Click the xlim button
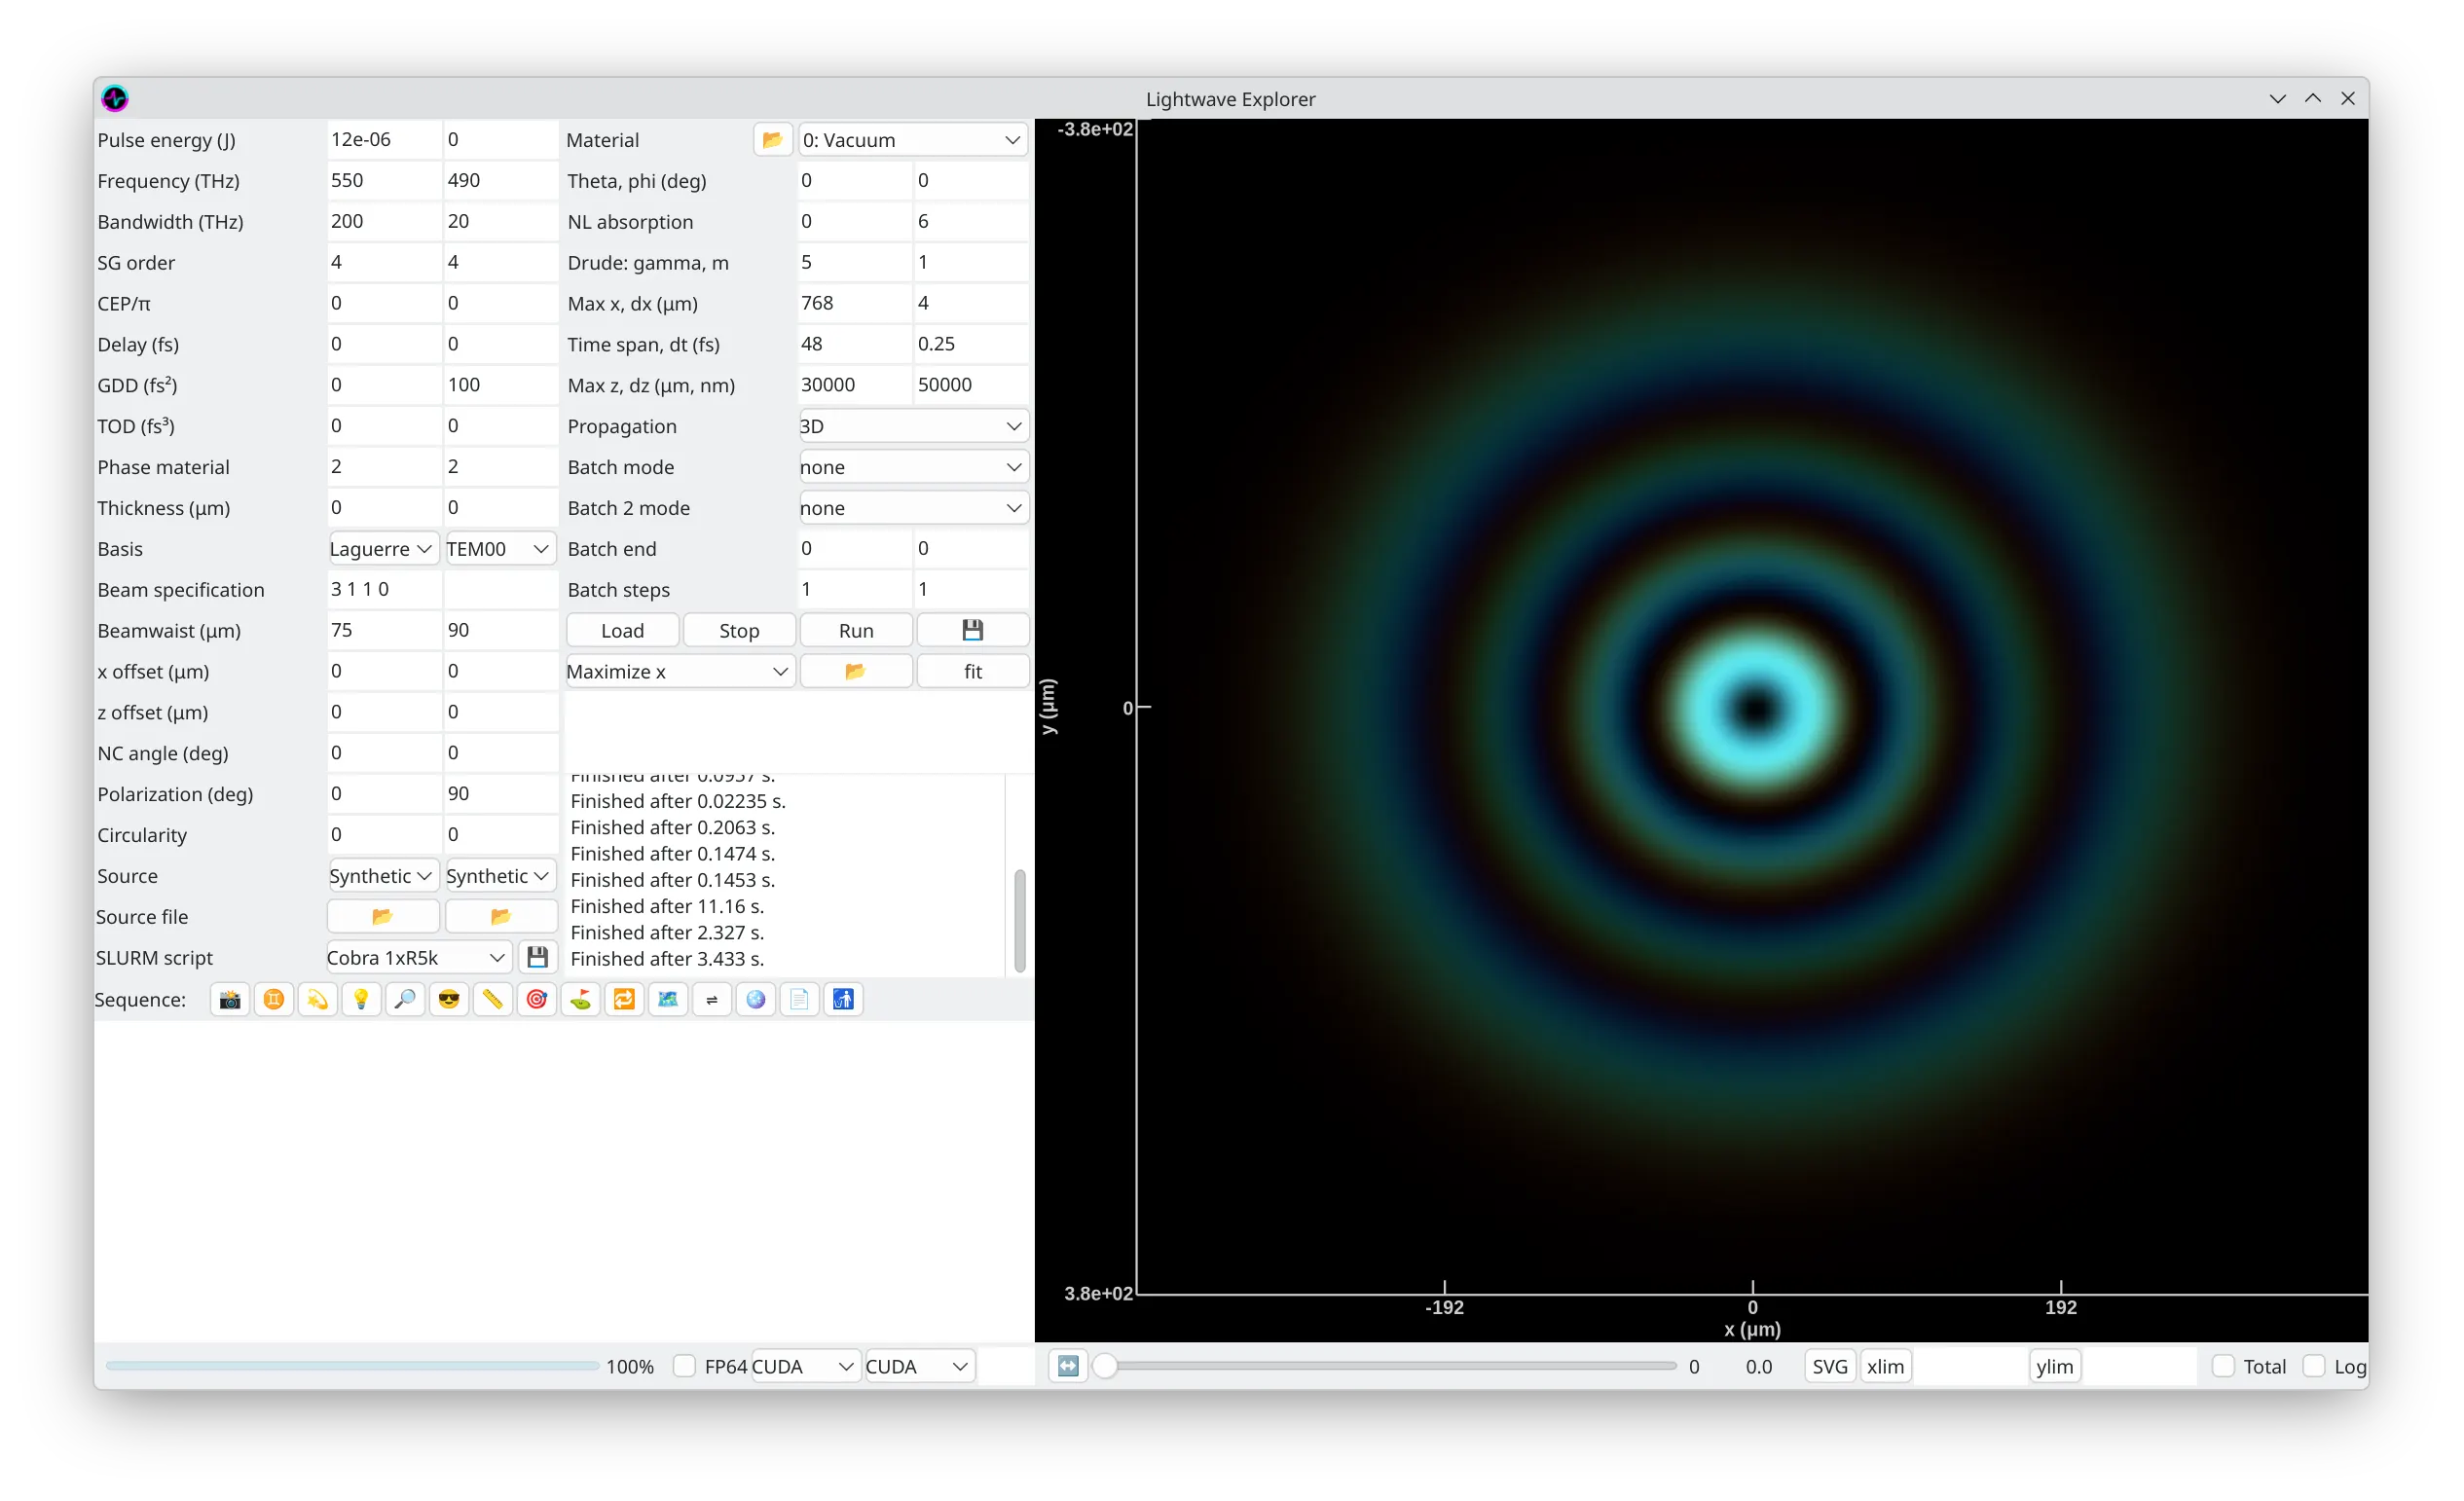The image size is (2464, 1501). pyautogui.click(x=1885, y=1366)
